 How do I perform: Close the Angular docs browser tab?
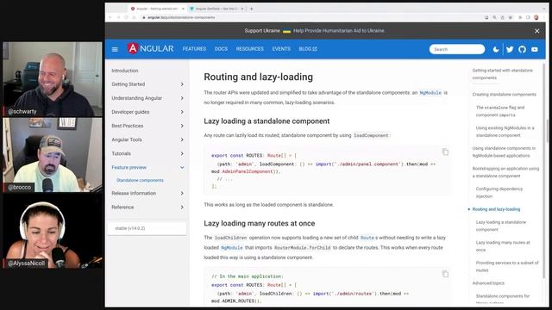pos(183,9)
